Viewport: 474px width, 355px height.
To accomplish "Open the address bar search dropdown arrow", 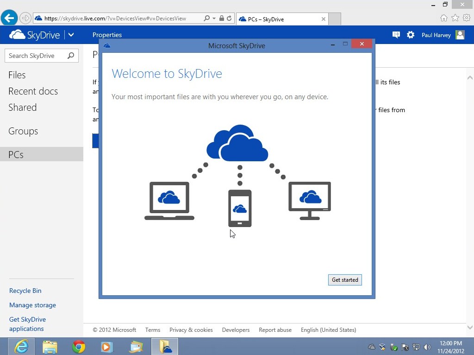I will pyautogui.click(x=214, y=19).
